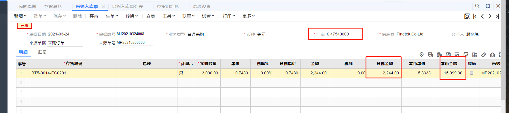509x113 pixels.
Task: Click the 单据日期 field 2021-03-24
Action: [65, 34]
